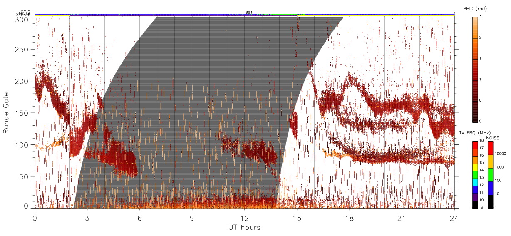Click the black bottom swatch of NOISE legend

(x=490, y=201)
